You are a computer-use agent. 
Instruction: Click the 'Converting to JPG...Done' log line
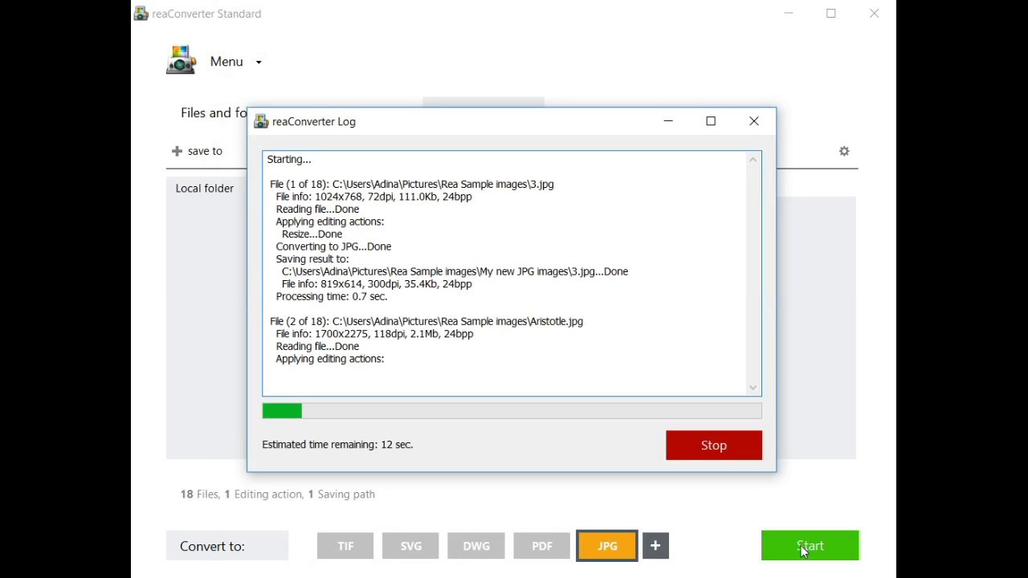click(333, 246)
